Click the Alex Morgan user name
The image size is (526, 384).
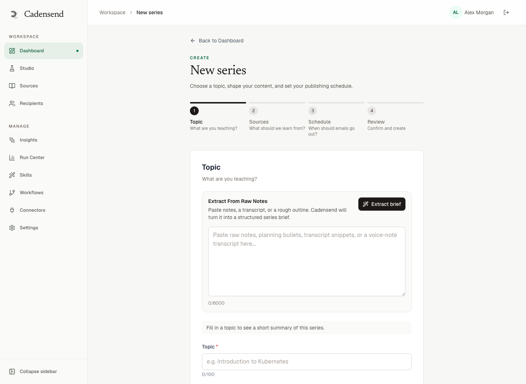pos(479,12)
